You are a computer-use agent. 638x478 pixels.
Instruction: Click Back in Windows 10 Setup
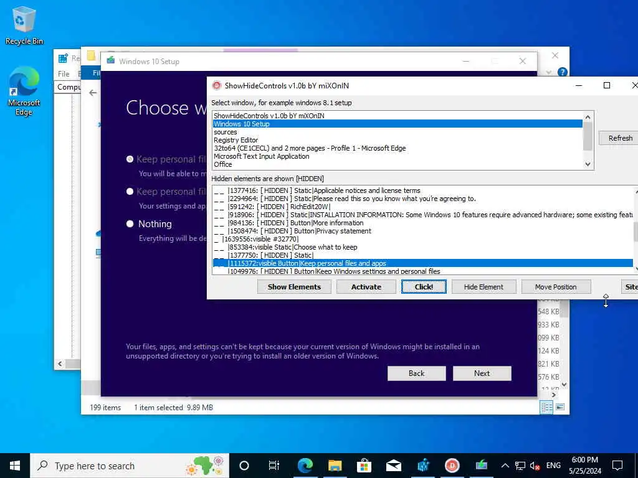click(x=416, y=373)
